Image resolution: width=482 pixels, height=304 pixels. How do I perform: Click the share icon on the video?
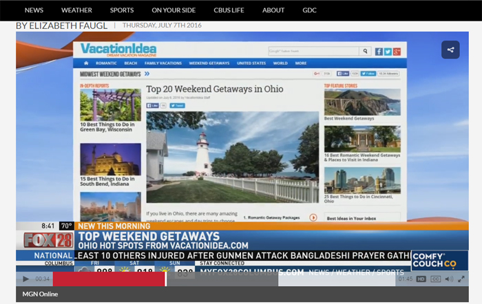(x=450, y=50)
